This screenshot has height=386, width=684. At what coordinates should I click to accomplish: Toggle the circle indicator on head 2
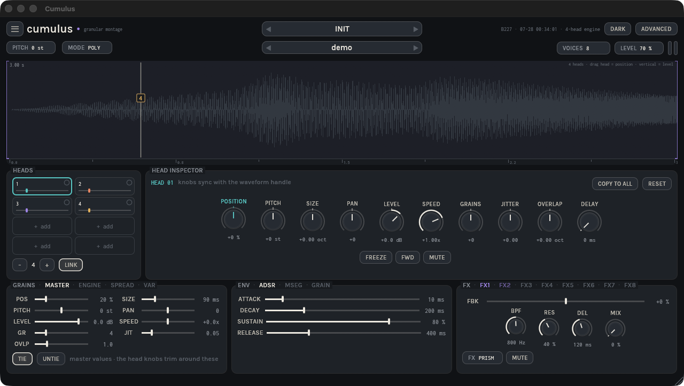[x=129, y=183]
